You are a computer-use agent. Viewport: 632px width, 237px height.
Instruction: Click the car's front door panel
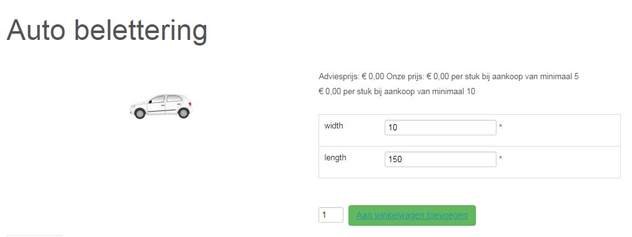156,107
